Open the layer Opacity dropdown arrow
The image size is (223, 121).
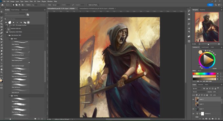[x=218, y=92]
